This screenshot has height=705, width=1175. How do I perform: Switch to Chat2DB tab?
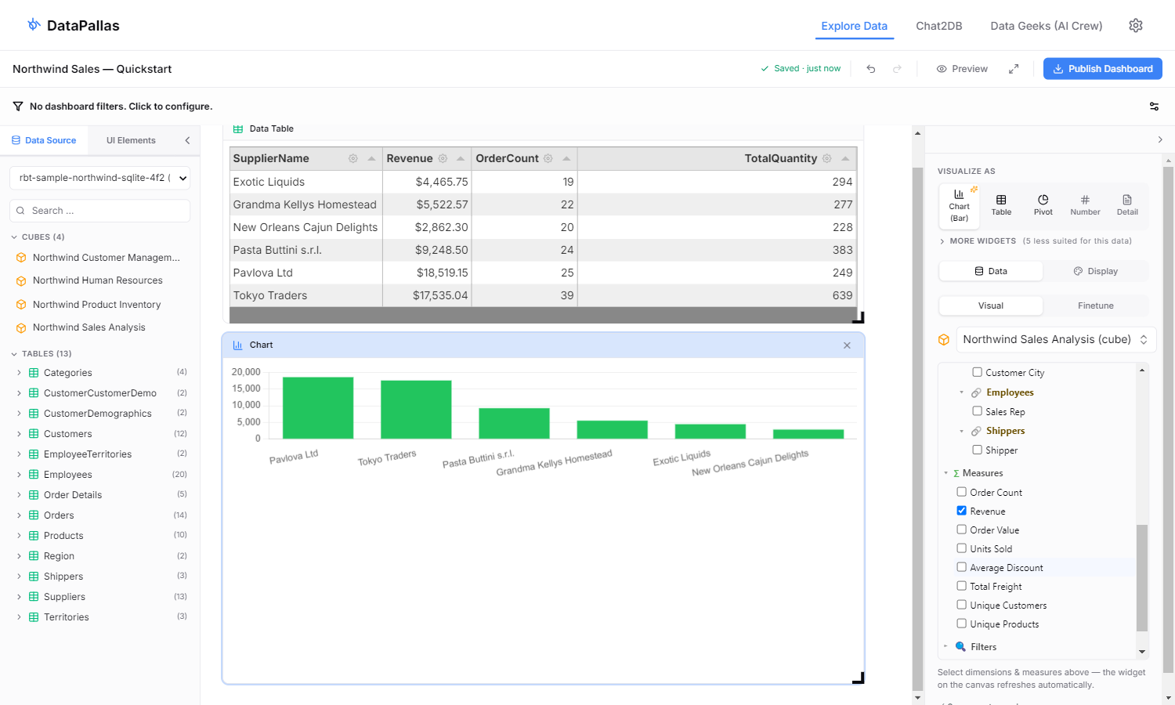[x=939, y=26]
